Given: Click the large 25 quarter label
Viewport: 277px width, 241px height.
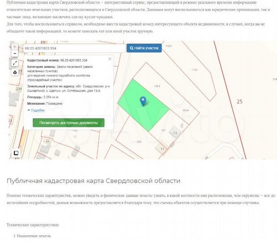Looking at the screenshot, I should [x=239, y=101].
